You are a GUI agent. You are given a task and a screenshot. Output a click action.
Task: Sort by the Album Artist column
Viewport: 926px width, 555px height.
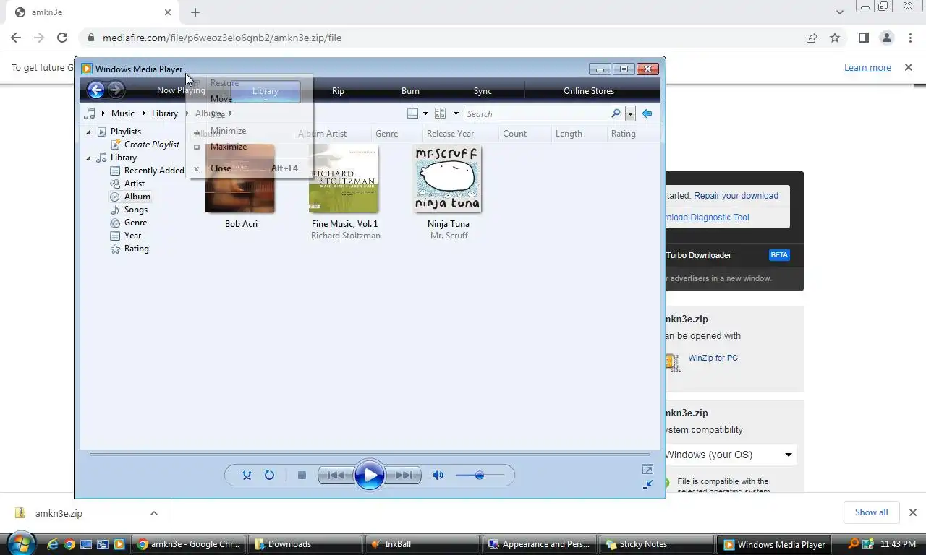(x=323, y=134)
